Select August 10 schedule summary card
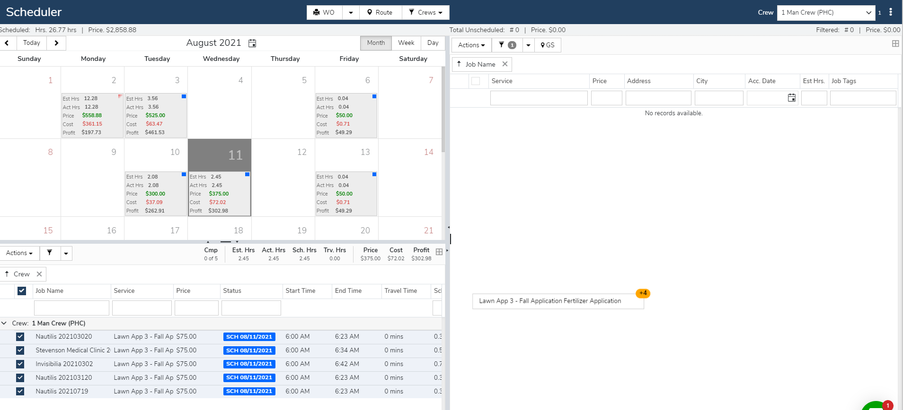Viewport: 903px width, 410px height. tap(156, 194)
